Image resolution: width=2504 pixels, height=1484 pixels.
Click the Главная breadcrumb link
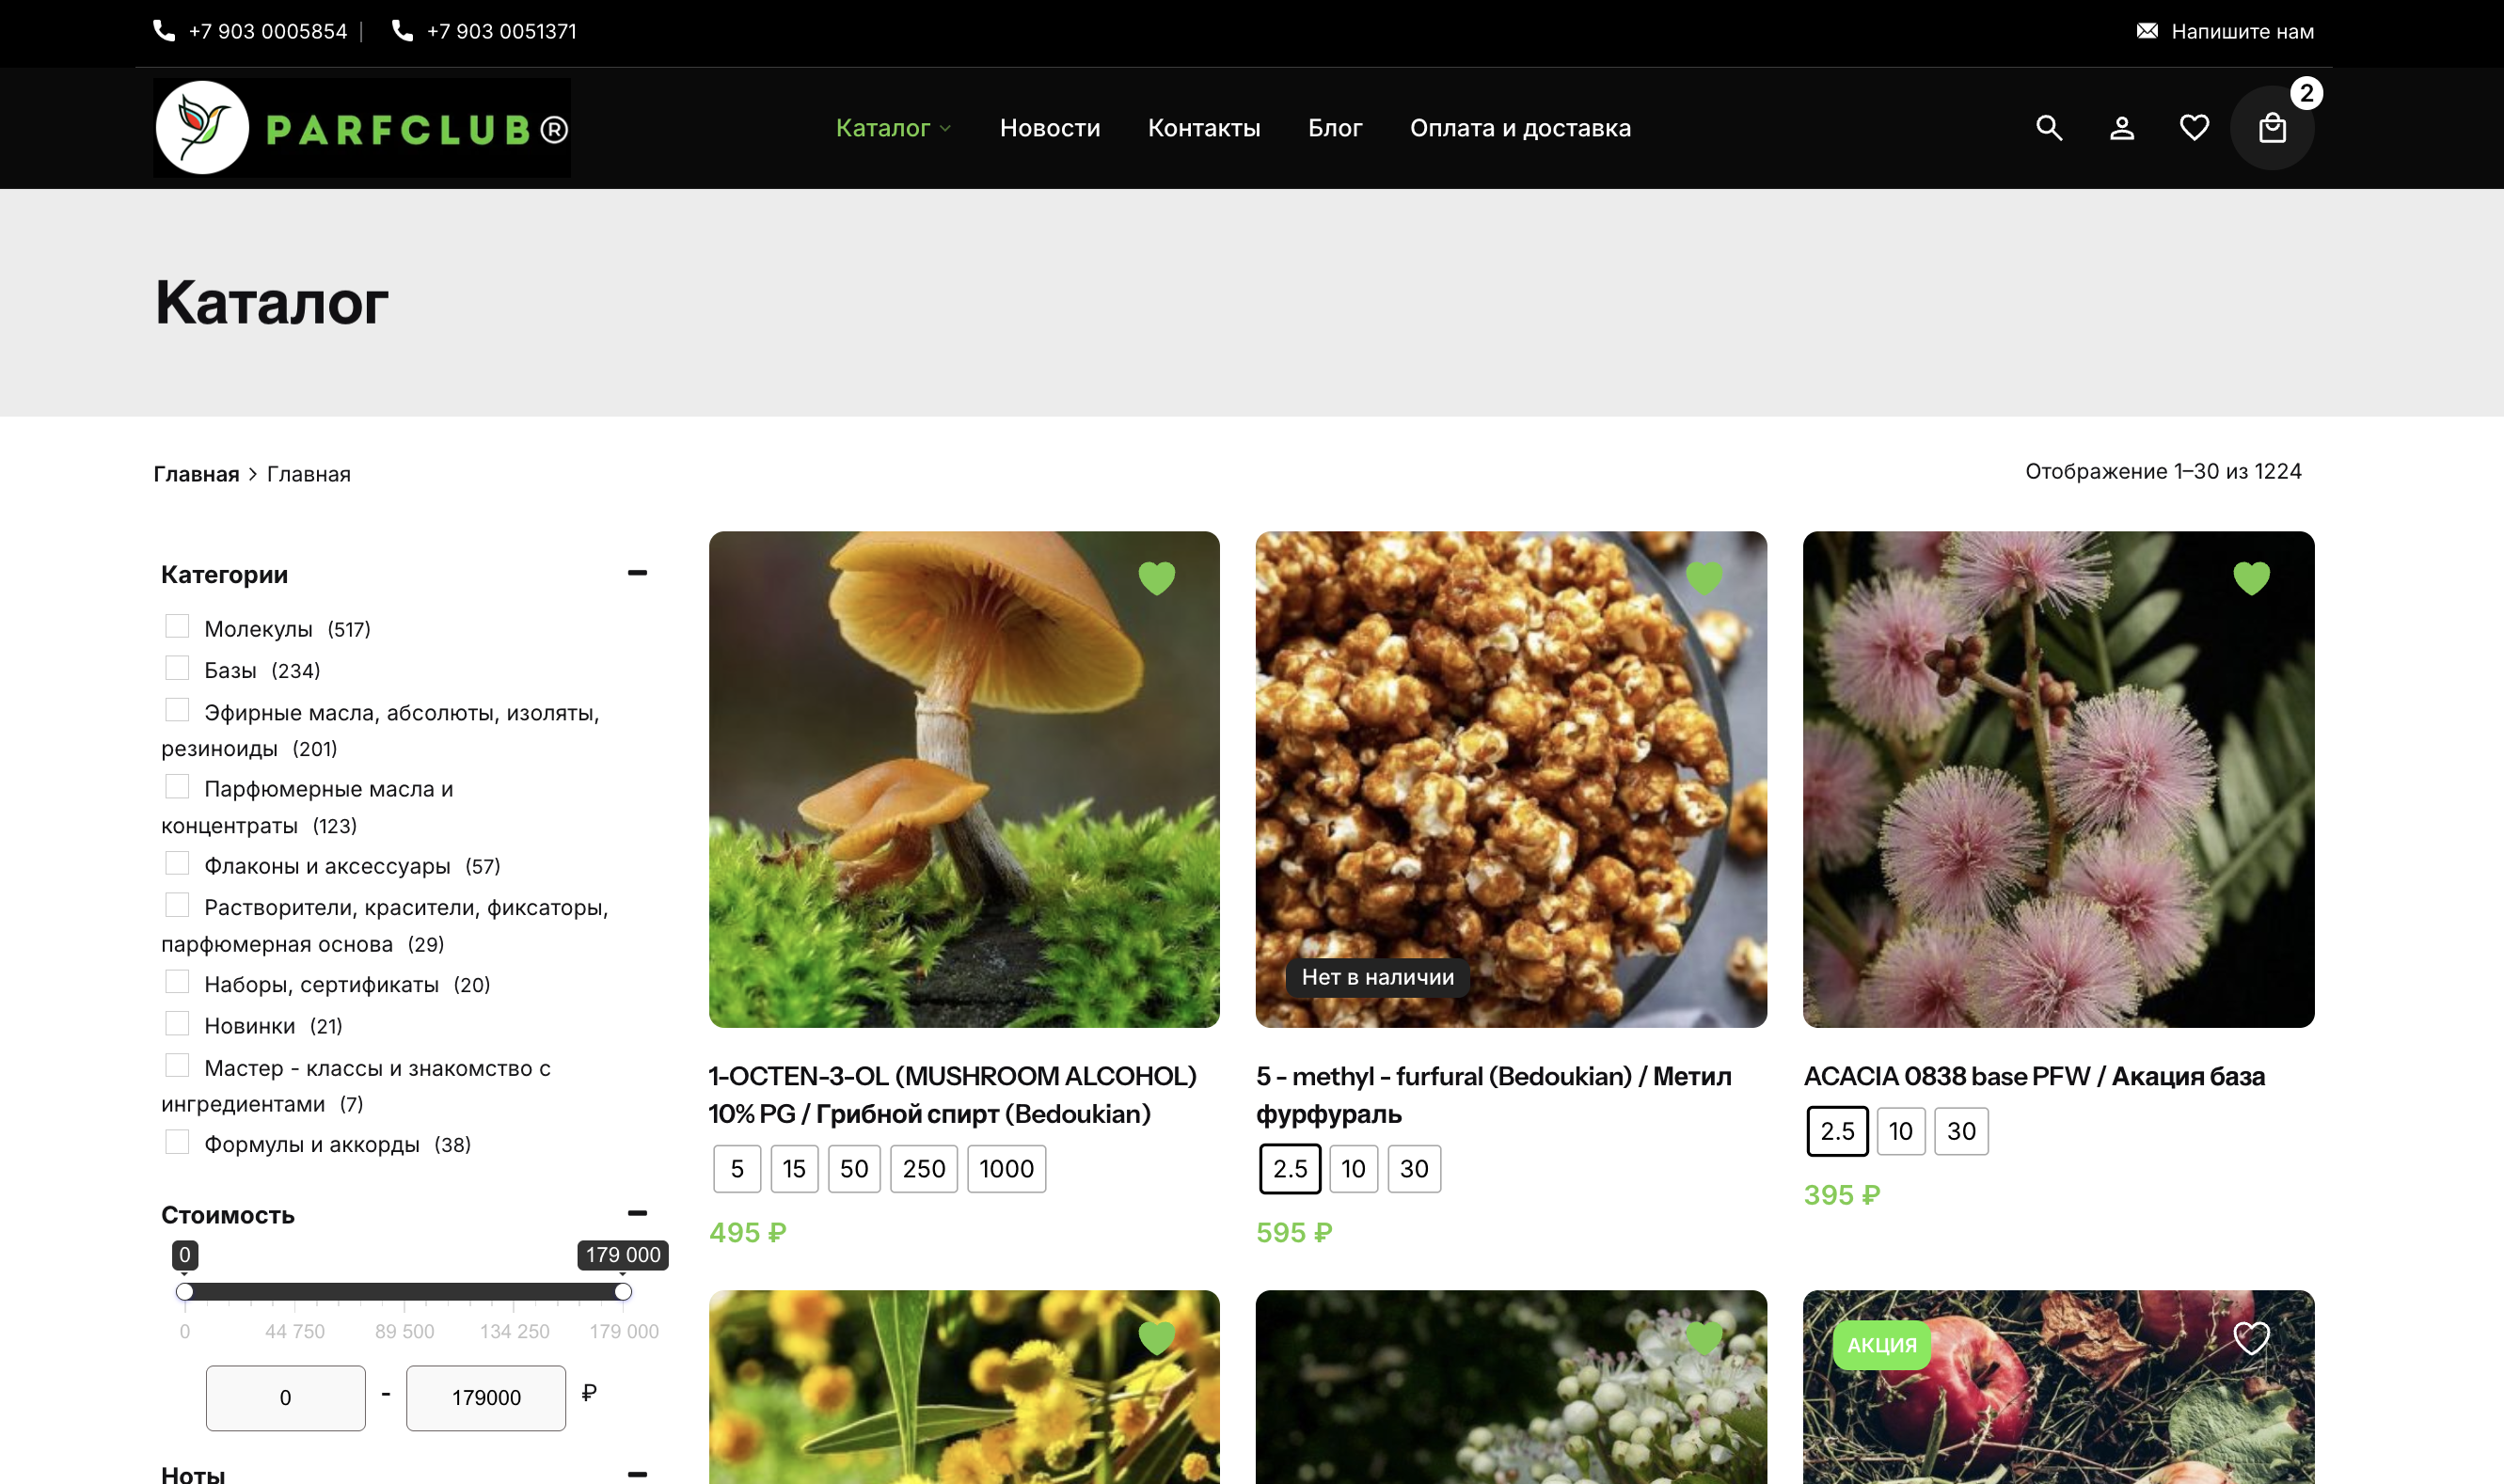coord(196,474)
